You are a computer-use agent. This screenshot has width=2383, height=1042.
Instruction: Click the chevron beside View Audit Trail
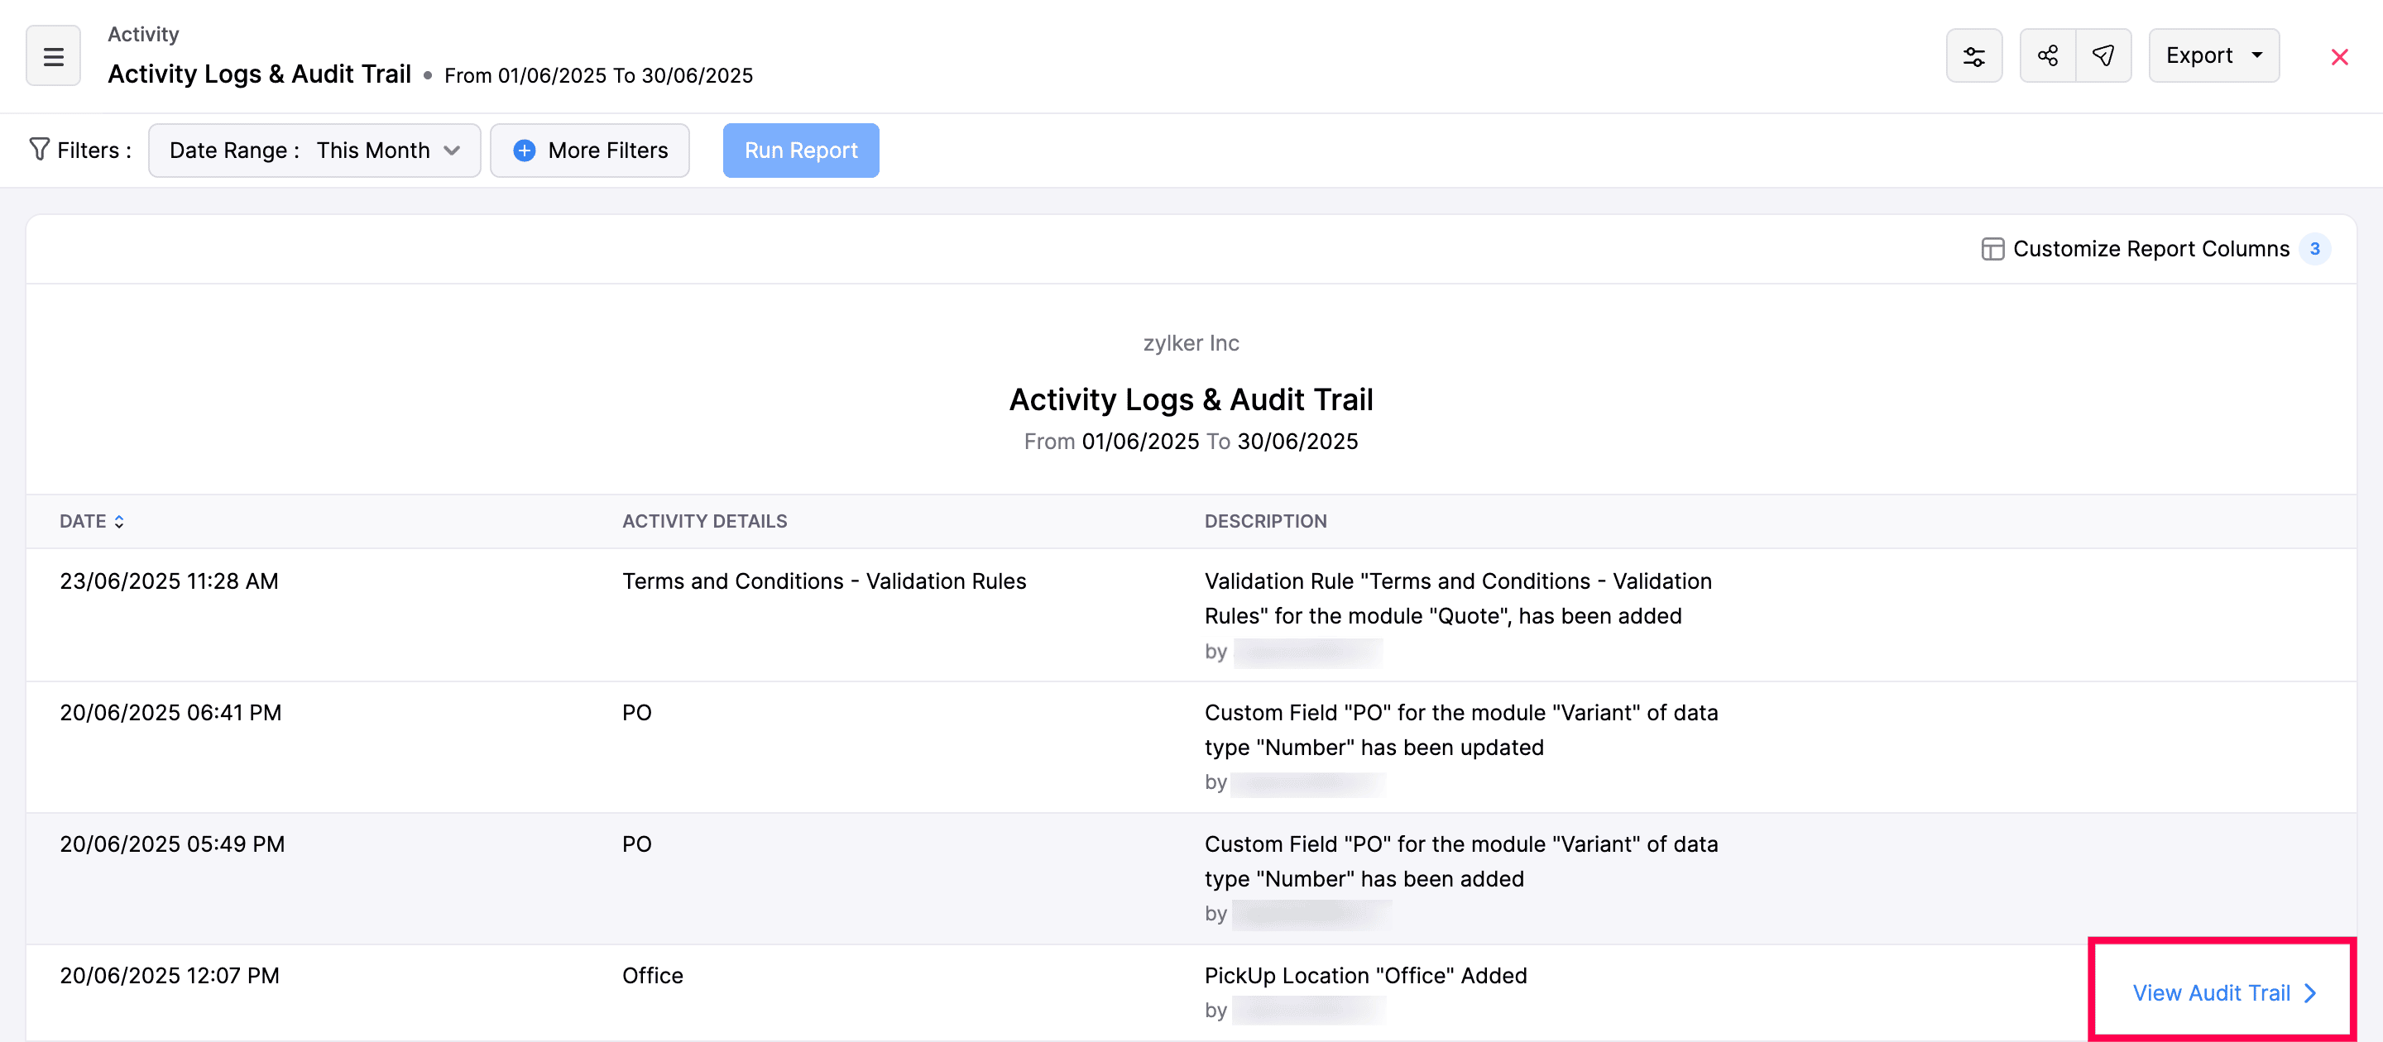[x=2310, y=993]
